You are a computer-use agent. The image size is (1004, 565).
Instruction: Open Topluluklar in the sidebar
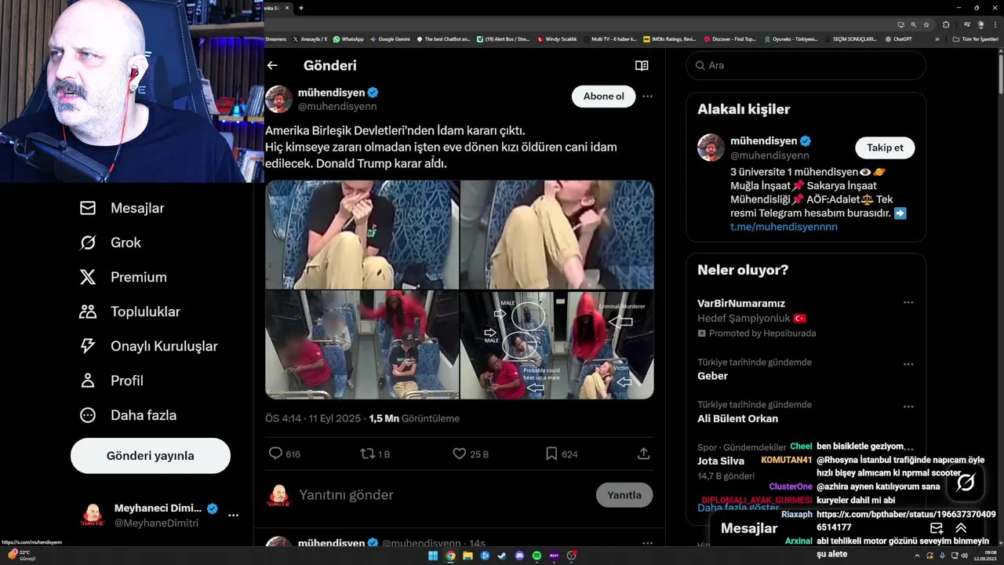point(129,312)
